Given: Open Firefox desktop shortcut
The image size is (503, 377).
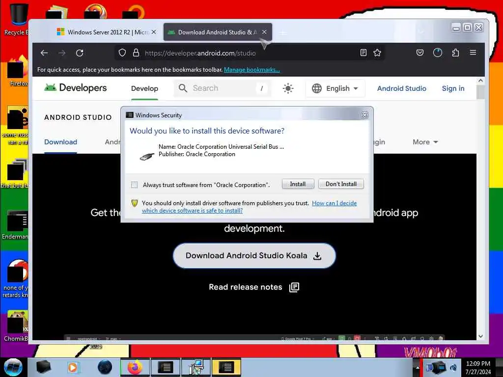Looking at the screenshot, I should 18,71.
